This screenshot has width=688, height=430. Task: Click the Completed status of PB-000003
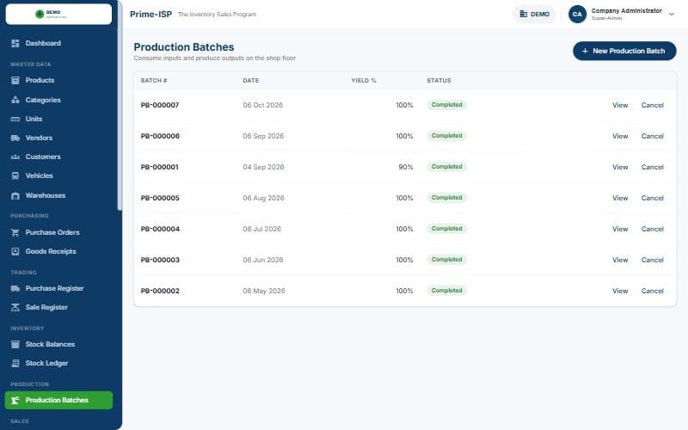(446, 260)
